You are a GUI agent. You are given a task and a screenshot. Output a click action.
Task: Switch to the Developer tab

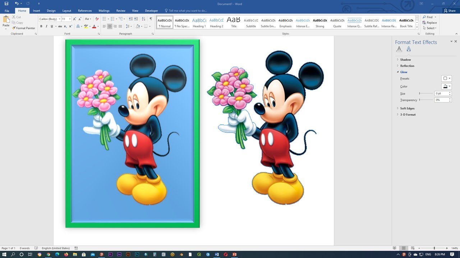151,11
